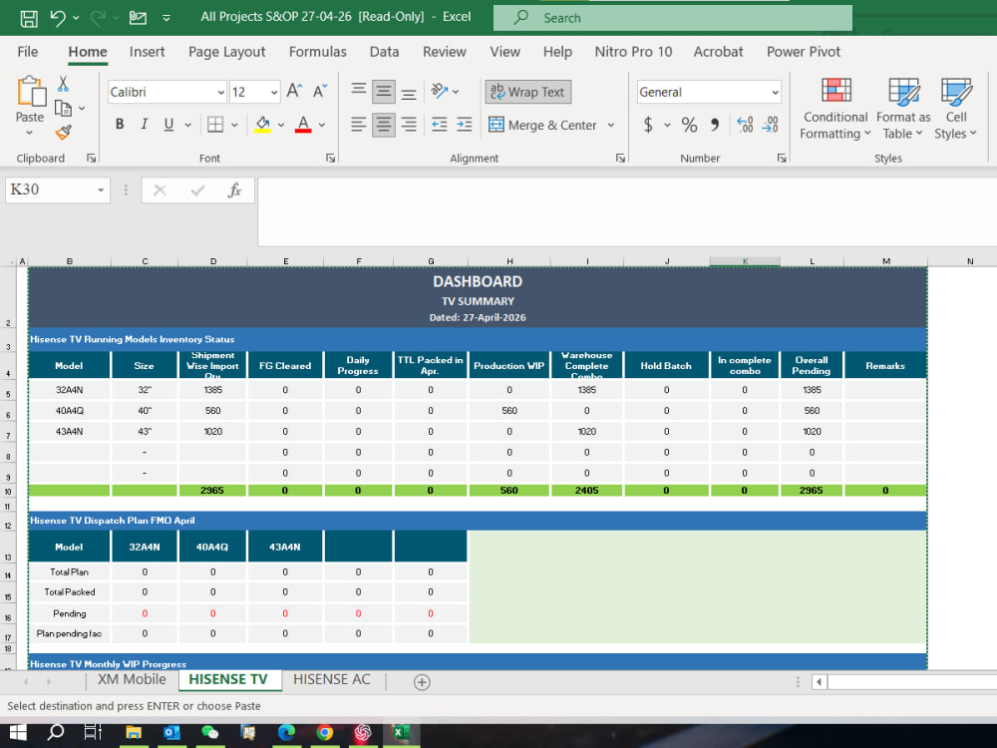Toggle Align Right

pyautogui.click(x=409, y=124)
